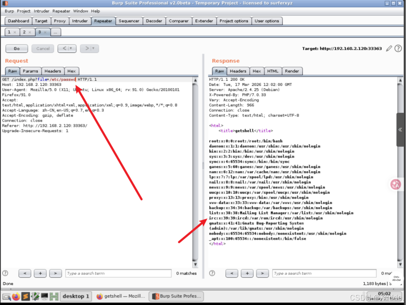Select Repeater sub-tab 2
The width and height of the screenshot is (406, 305).
point(24,32)
